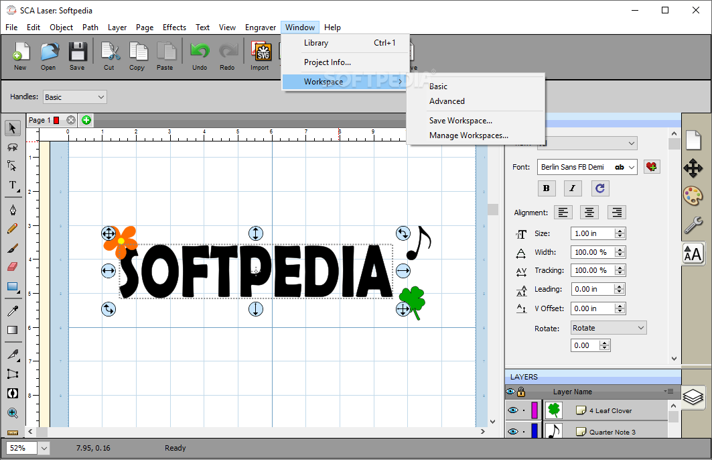This screenshot has width=712, height=460.
Task: Choose Library from Window menu
Action: [345, 43]
